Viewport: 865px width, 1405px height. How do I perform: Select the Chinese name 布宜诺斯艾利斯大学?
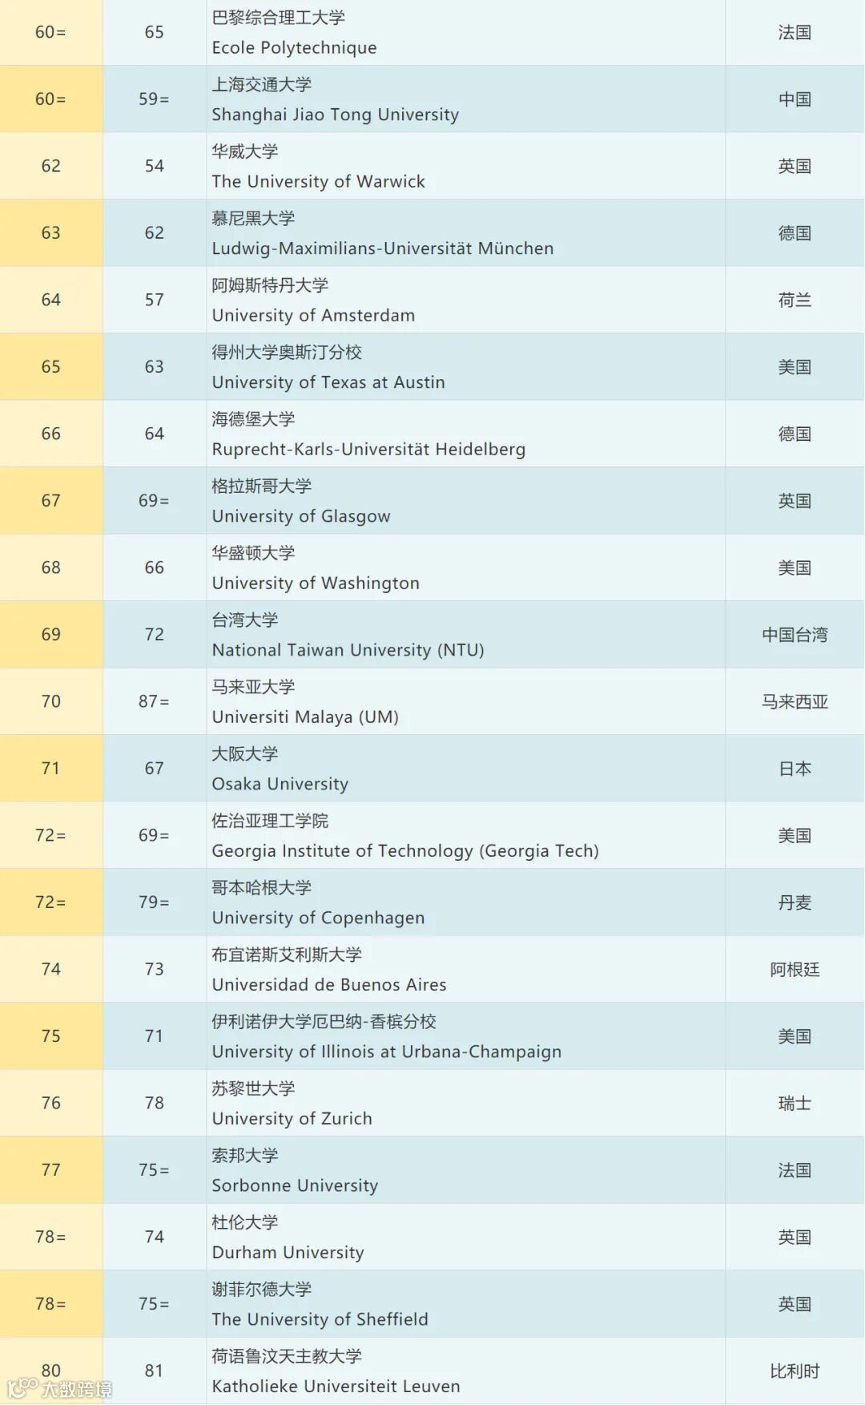(x=287, y=955)
